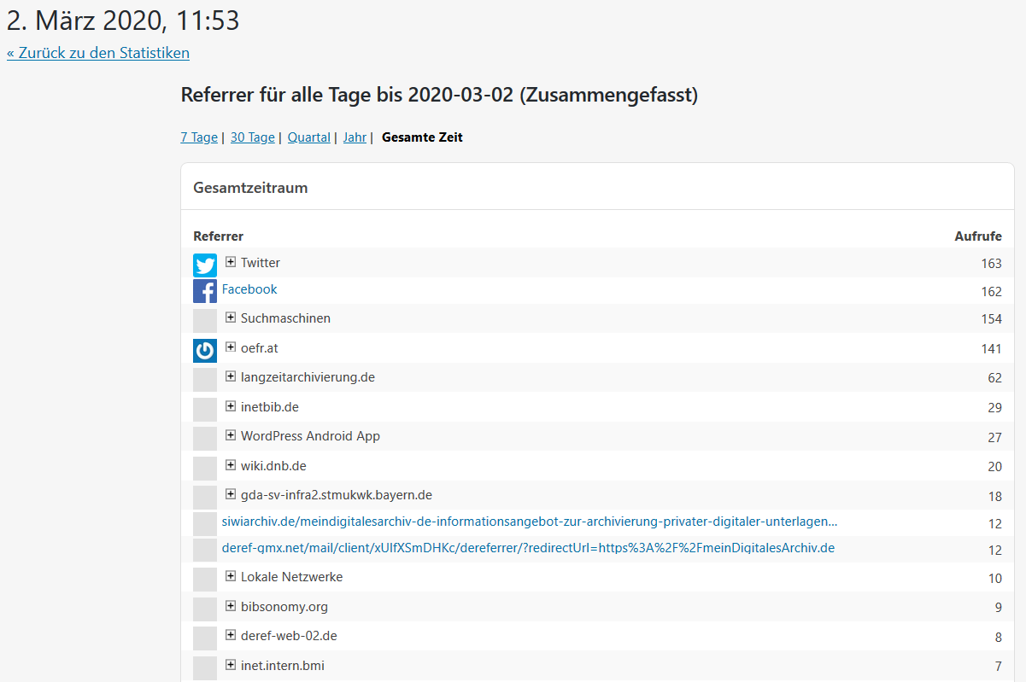Expand the Twitter referrer row
The width and height of the screenshot is (1026, 682).
pyautogui.click(x=231, y=262)
